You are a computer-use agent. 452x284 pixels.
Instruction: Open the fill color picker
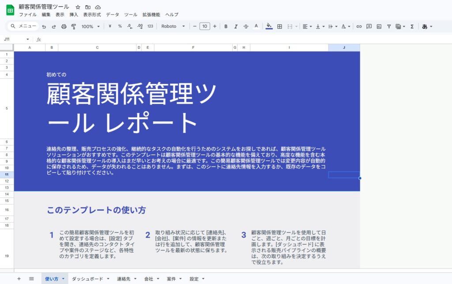[269, 27]
